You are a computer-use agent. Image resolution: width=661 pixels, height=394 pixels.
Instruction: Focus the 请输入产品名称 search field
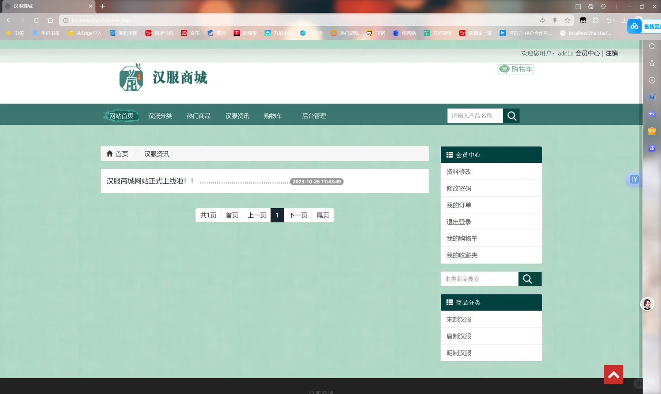pyautogui.click(x=475, y=116)
